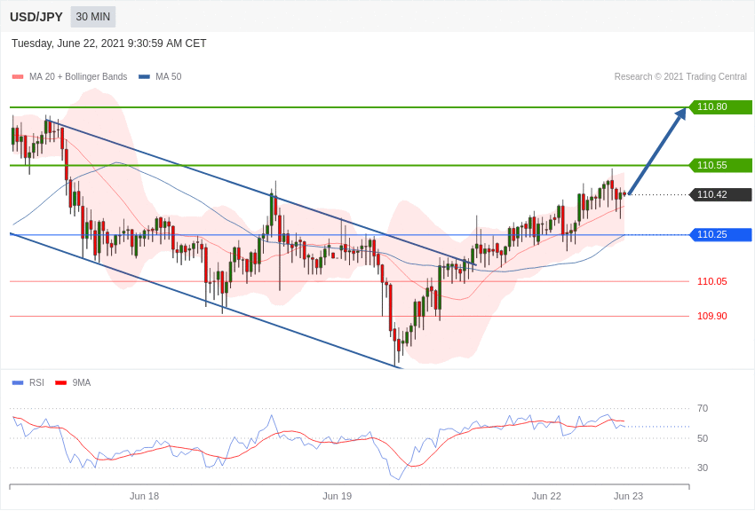Viewport: 755px width, 511px height.
Task: Click the dark blue MA 50 swatch
Action: click(144, 76)
